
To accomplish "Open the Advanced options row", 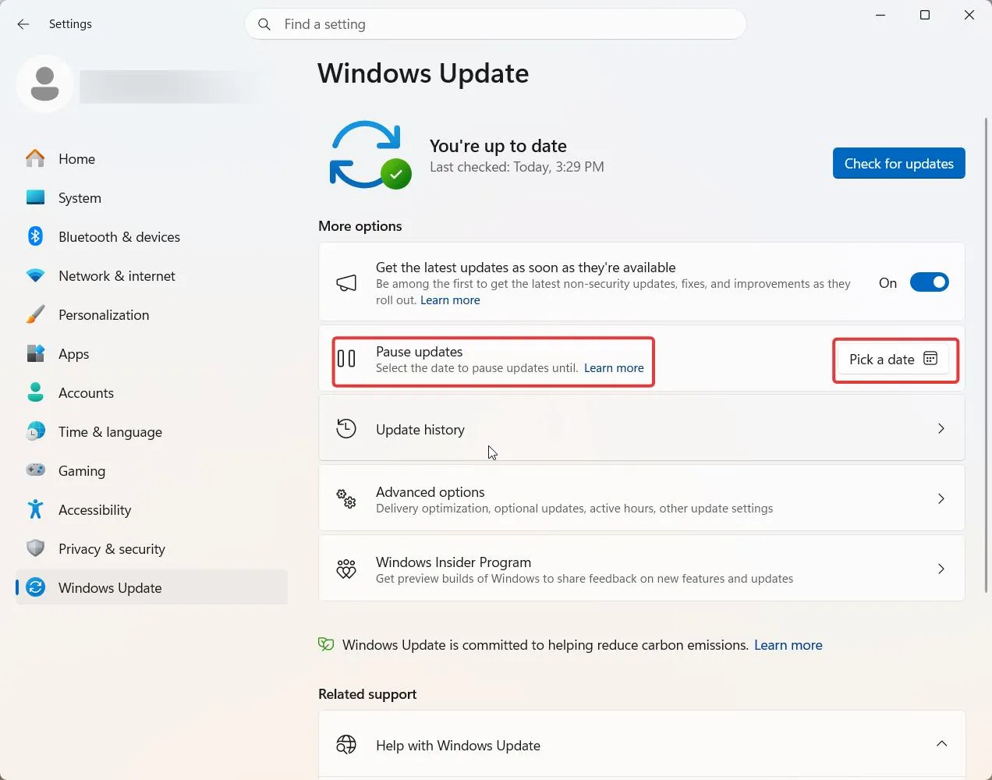I will click(x=641, y=498).
